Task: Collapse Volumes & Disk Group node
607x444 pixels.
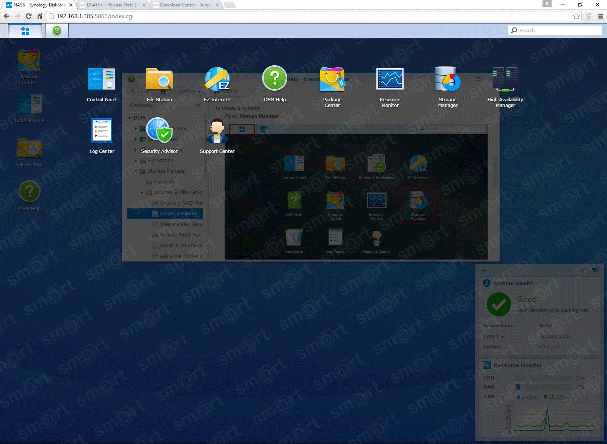Action: (142, 192)
